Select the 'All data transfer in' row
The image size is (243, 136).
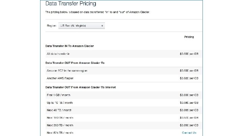click(58, 54)
